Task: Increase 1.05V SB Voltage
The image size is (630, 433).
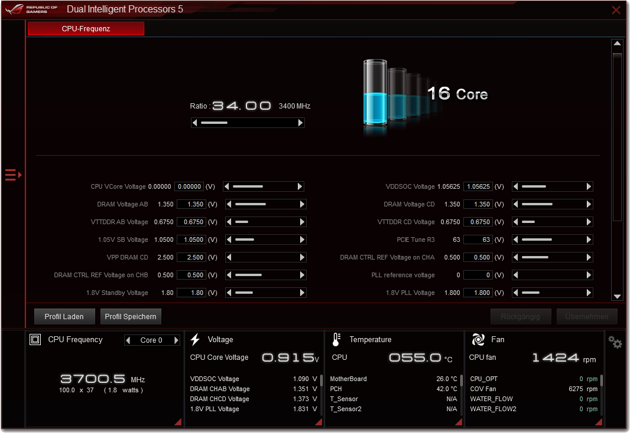Action: (x=302, y=240)
